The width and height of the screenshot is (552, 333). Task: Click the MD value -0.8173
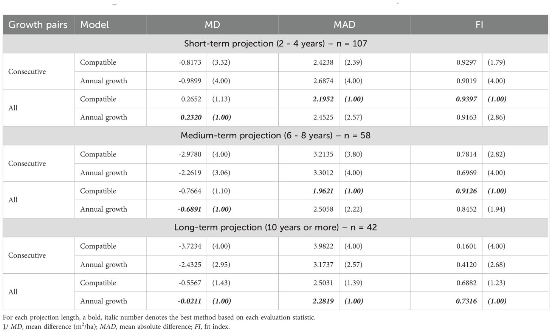[190, 62]
